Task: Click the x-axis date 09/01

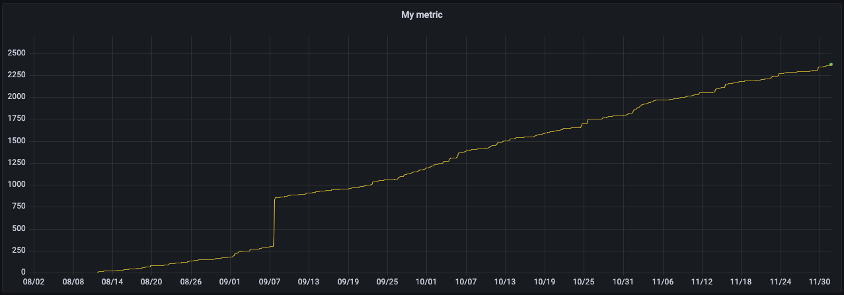Action: (x=230, y=281)
